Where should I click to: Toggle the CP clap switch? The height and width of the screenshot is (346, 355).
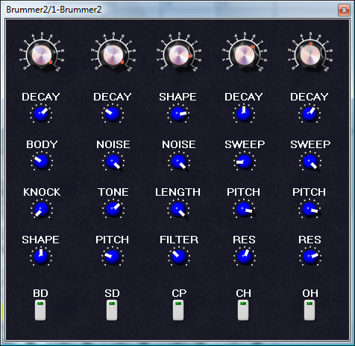pos(178,310)
